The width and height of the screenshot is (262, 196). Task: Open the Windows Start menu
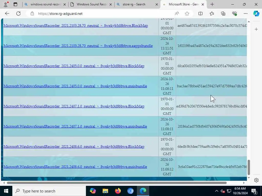click(6, 191)
